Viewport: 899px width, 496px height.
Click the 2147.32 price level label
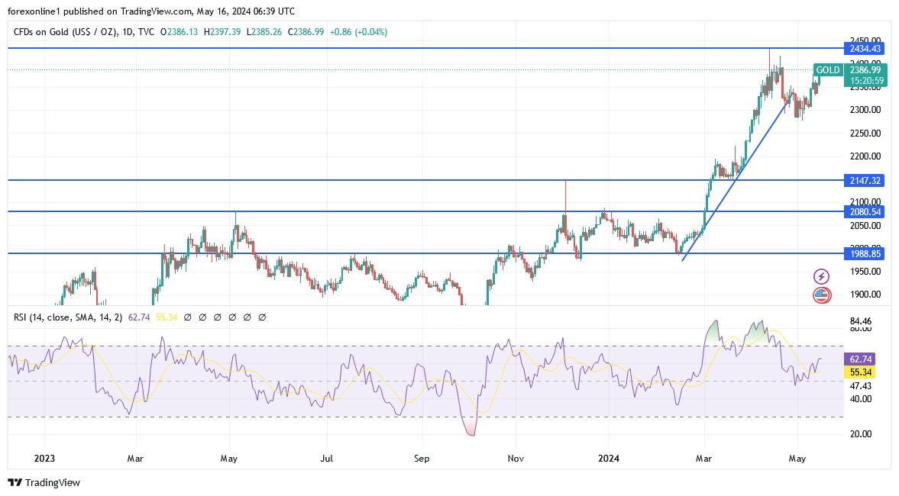click(862, 181)
